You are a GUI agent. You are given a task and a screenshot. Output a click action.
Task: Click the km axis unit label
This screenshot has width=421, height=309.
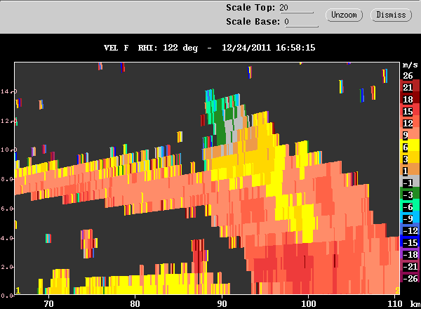pyautogui.click(x=415, y=304)
